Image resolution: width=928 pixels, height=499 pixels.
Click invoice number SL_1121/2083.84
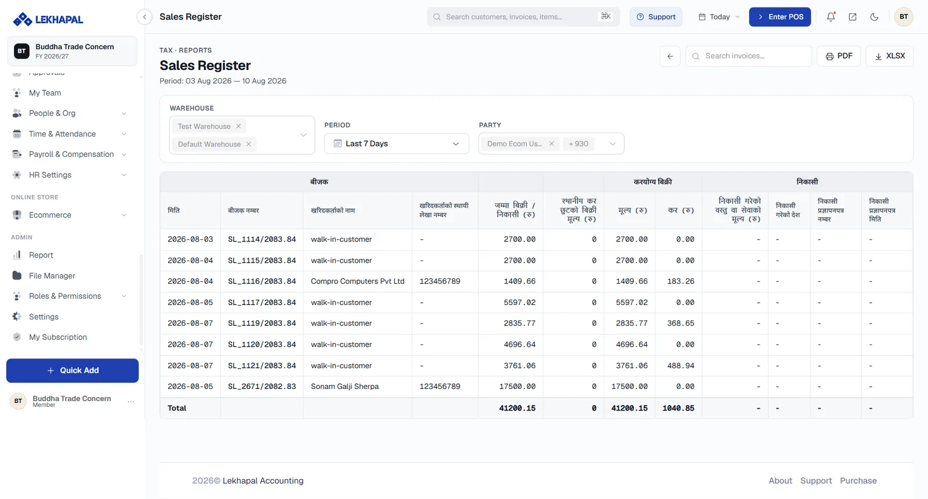coord(262,366)
